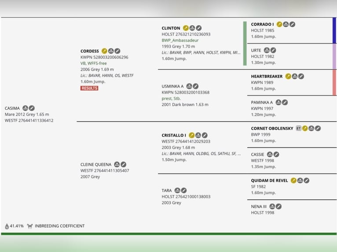Open the pedigree tree icon beside Clinton
The width and height of the screenshot is (337, 252).
click(x=192, y=28)
